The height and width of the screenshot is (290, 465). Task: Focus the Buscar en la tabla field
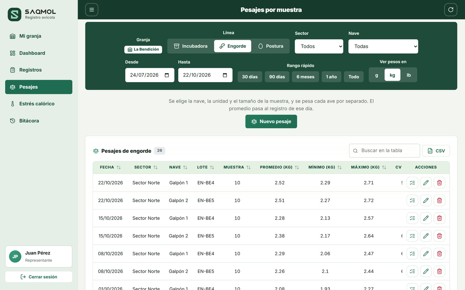pyautogui.click(x=384, y=151)
